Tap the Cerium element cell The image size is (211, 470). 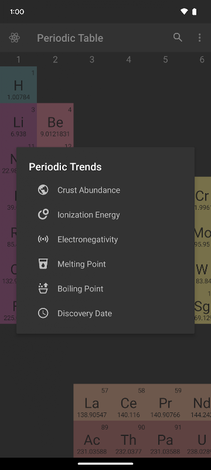(x=128, y=402)
